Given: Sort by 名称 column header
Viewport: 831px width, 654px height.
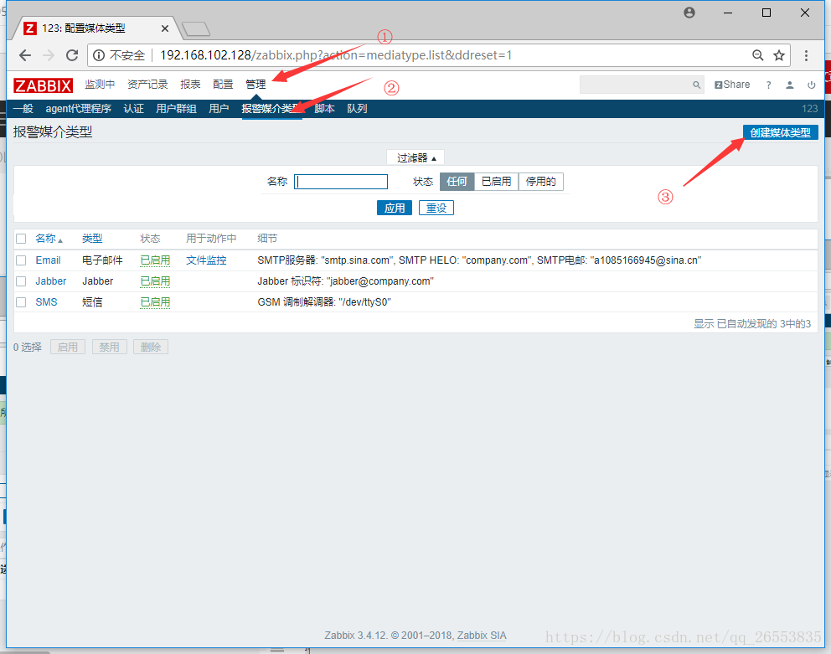Looking at the screenshot, I should pos(49,239).
